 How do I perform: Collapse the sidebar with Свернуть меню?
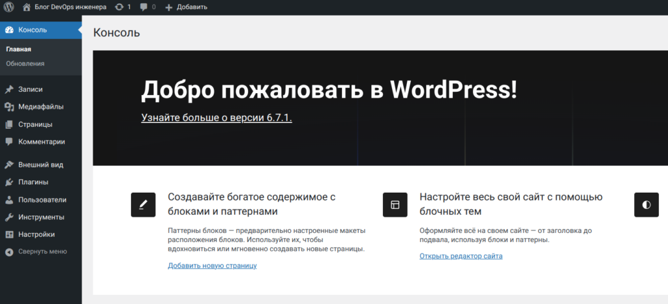coord(42,251)
